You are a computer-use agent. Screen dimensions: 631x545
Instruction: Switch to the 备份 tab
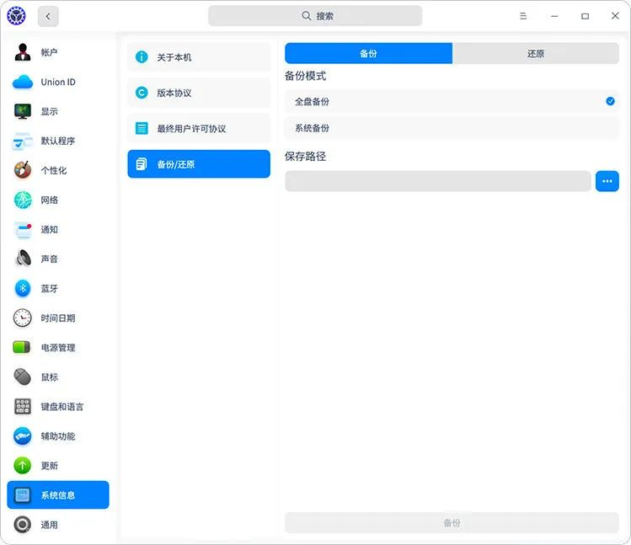click(x=369, y=53)
